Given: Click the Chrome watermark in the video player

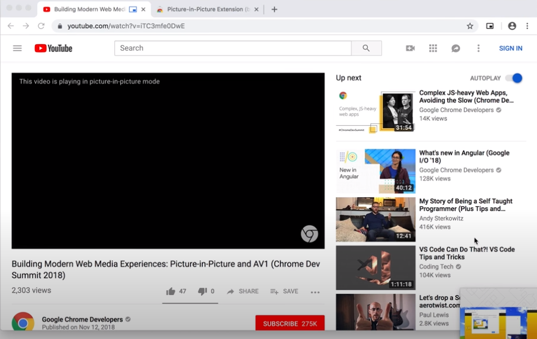Looking at the screenshot, I should click(x=309, y=234).
